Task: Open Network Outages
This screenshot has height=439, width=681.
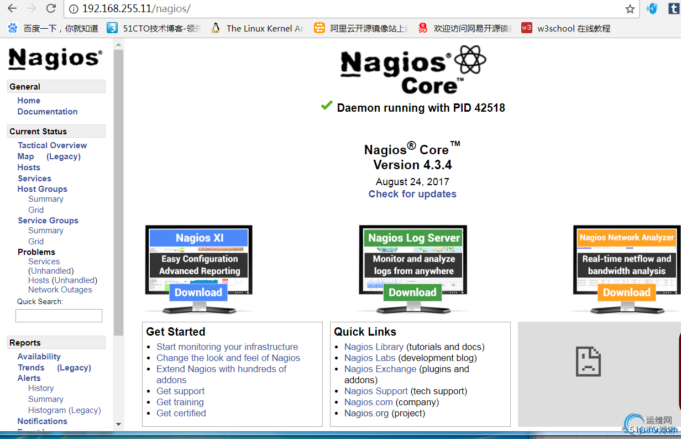Action: point(60,290)
